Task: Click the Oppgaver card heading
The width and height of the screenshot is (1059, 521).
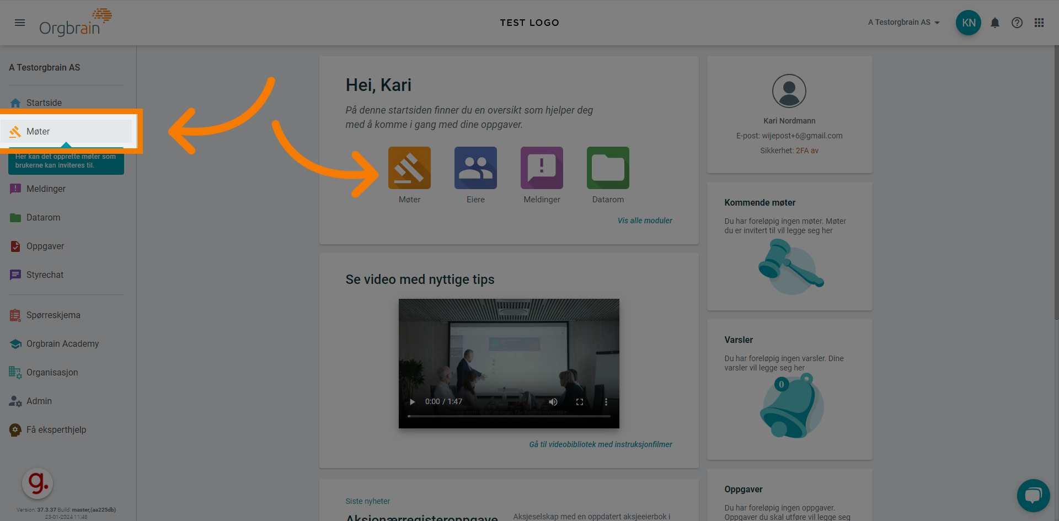Action: point(744,490)
